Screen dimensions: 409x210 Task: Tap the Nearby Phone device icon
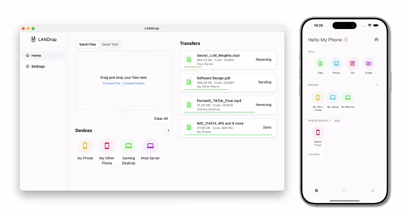(318, 132)
